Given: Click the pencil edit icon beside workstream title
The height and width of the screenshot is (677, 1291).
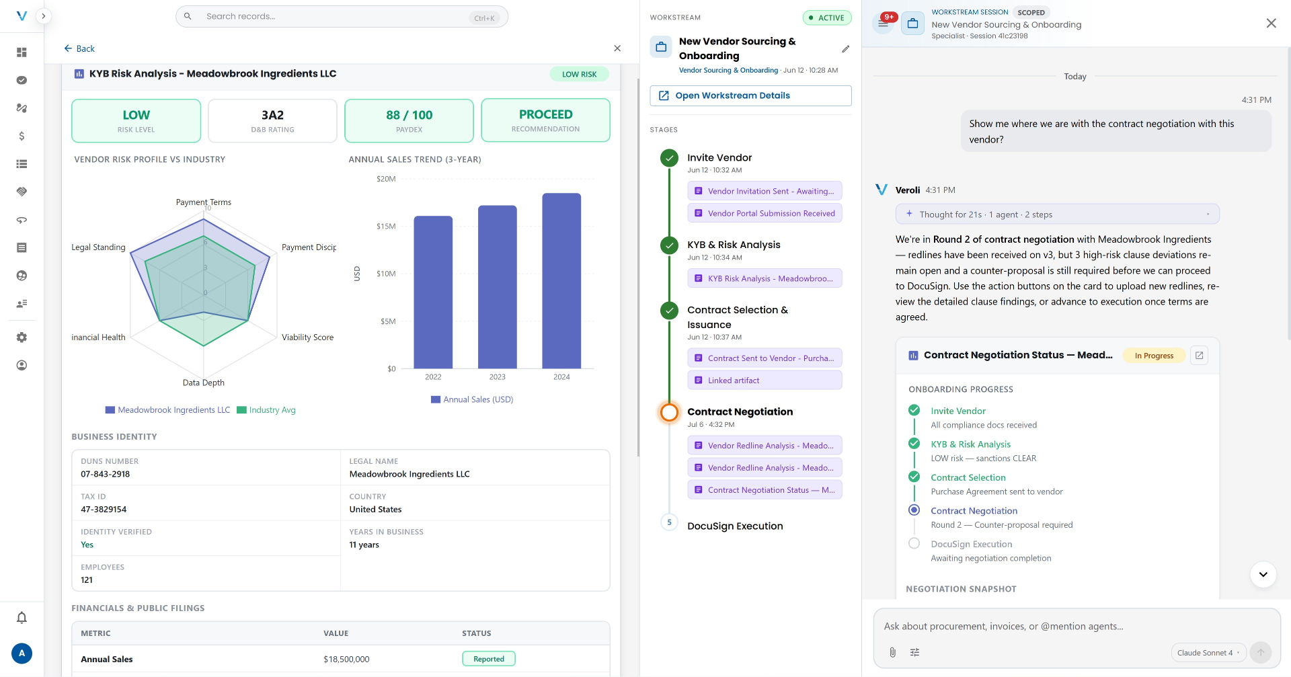Looking at the screenshot, I should [845, 49].
